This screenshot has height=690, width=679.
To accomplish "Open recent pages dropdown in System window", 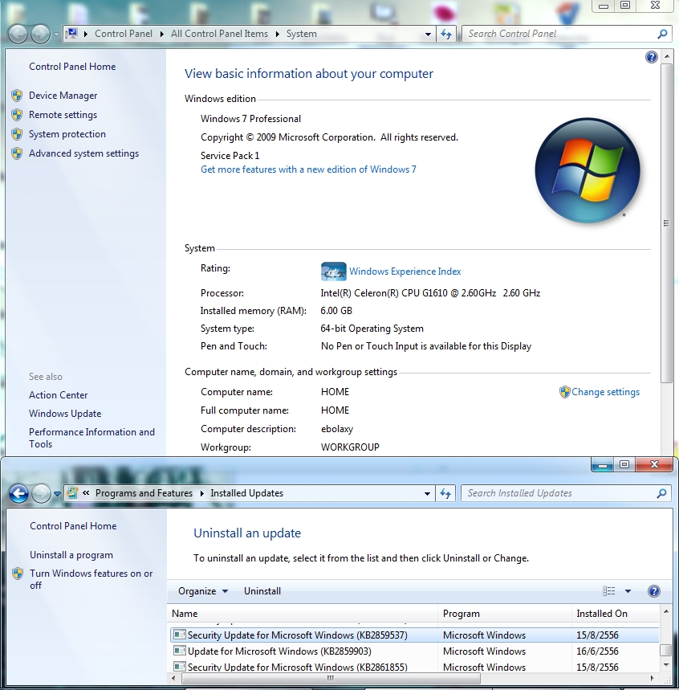I will [x=56, y=35].
